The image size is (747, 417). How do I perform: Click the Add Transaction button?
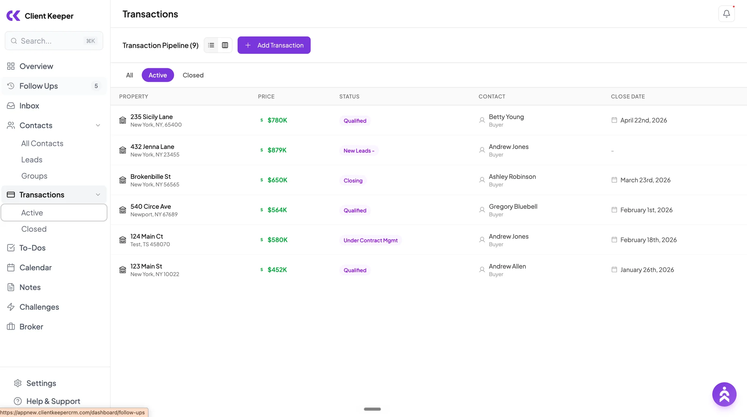274,45
